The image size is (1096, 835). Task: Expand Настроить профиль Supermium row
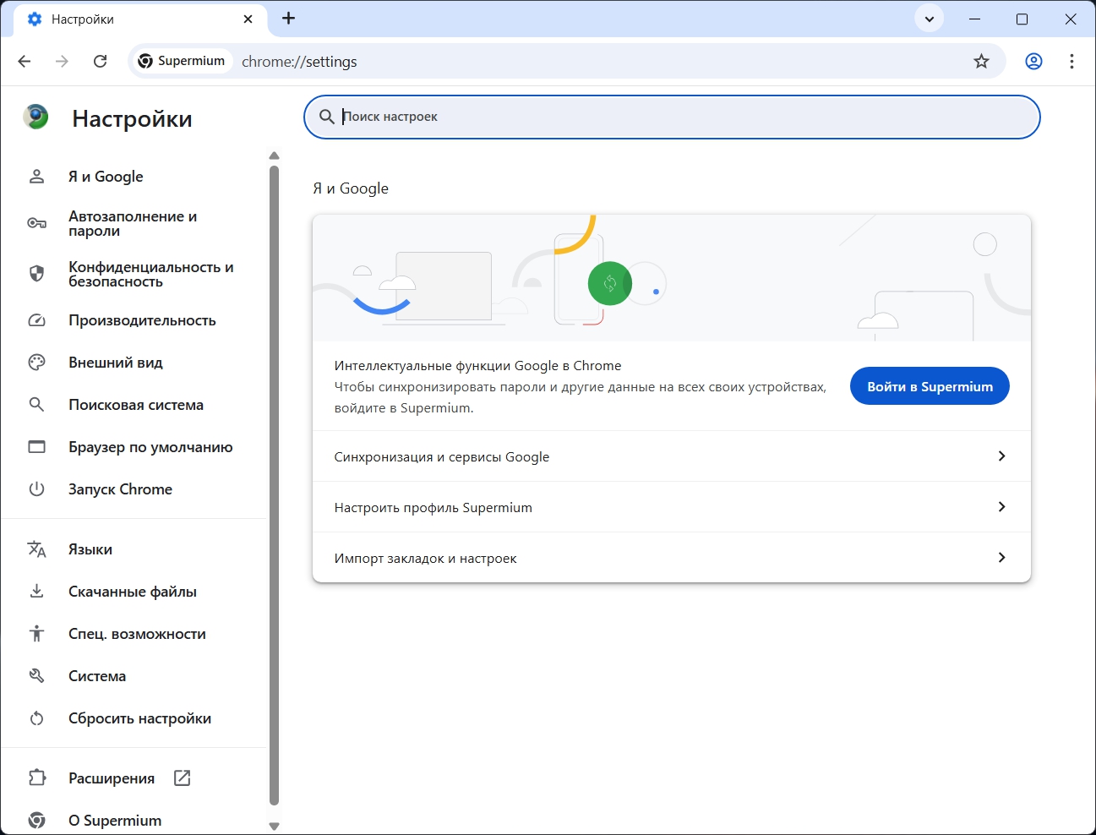(672, 507)
